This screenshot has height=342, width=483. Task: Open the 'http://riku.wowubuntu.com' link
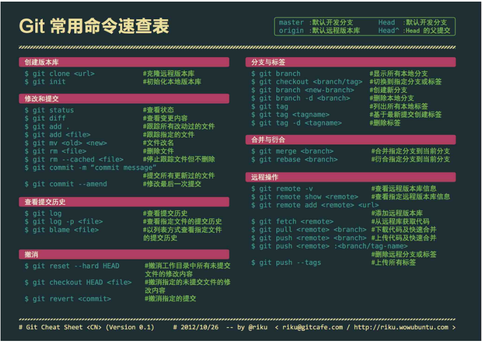(x=401, y=327)
